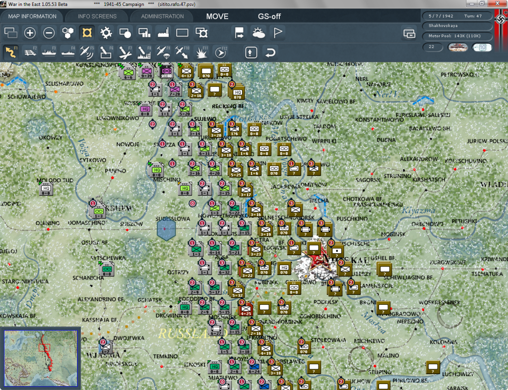
Task: Click the Shakhovskaya location field
Action: [x=457, y=26]
